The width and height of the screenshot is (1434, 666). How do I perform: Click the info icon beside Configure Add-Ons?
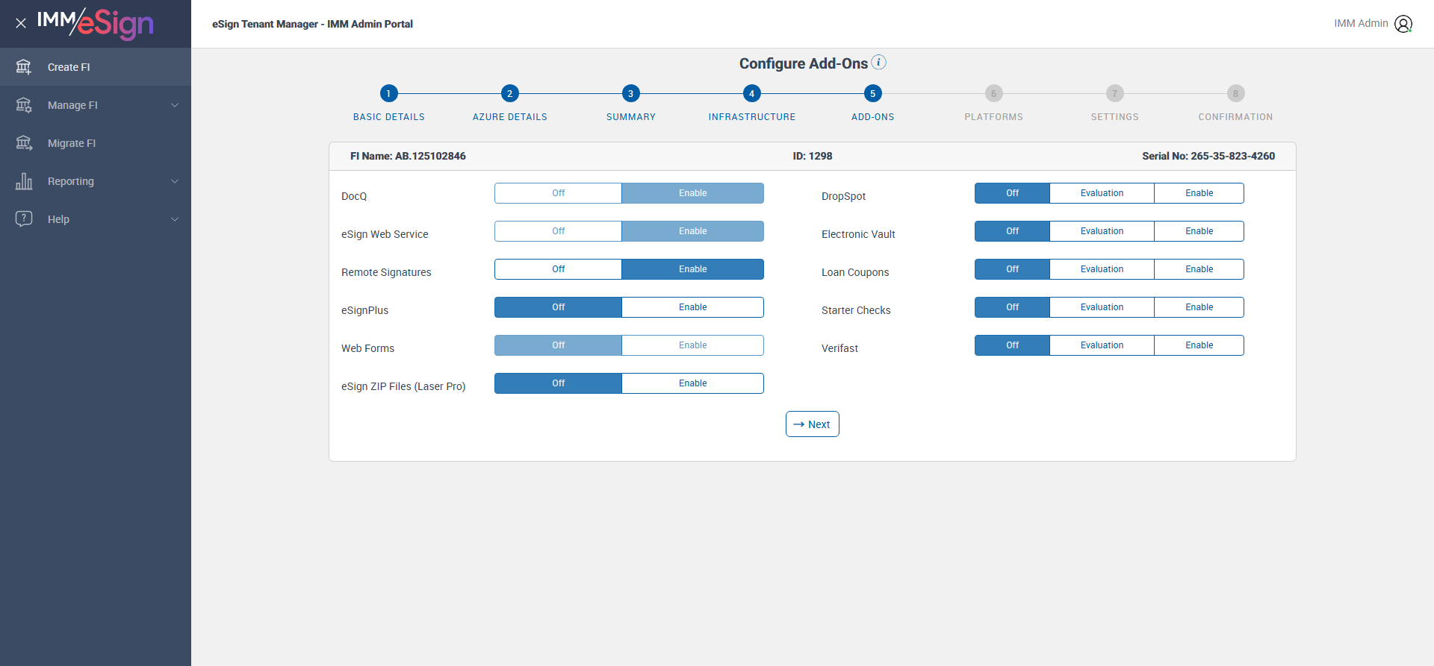pos(879,62)
